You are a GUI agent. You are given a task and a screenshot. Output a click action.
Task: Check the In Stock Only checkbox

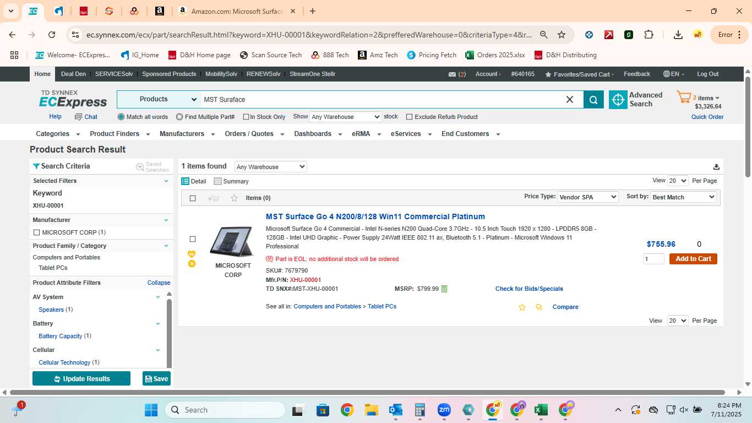[x=246, y=117]
